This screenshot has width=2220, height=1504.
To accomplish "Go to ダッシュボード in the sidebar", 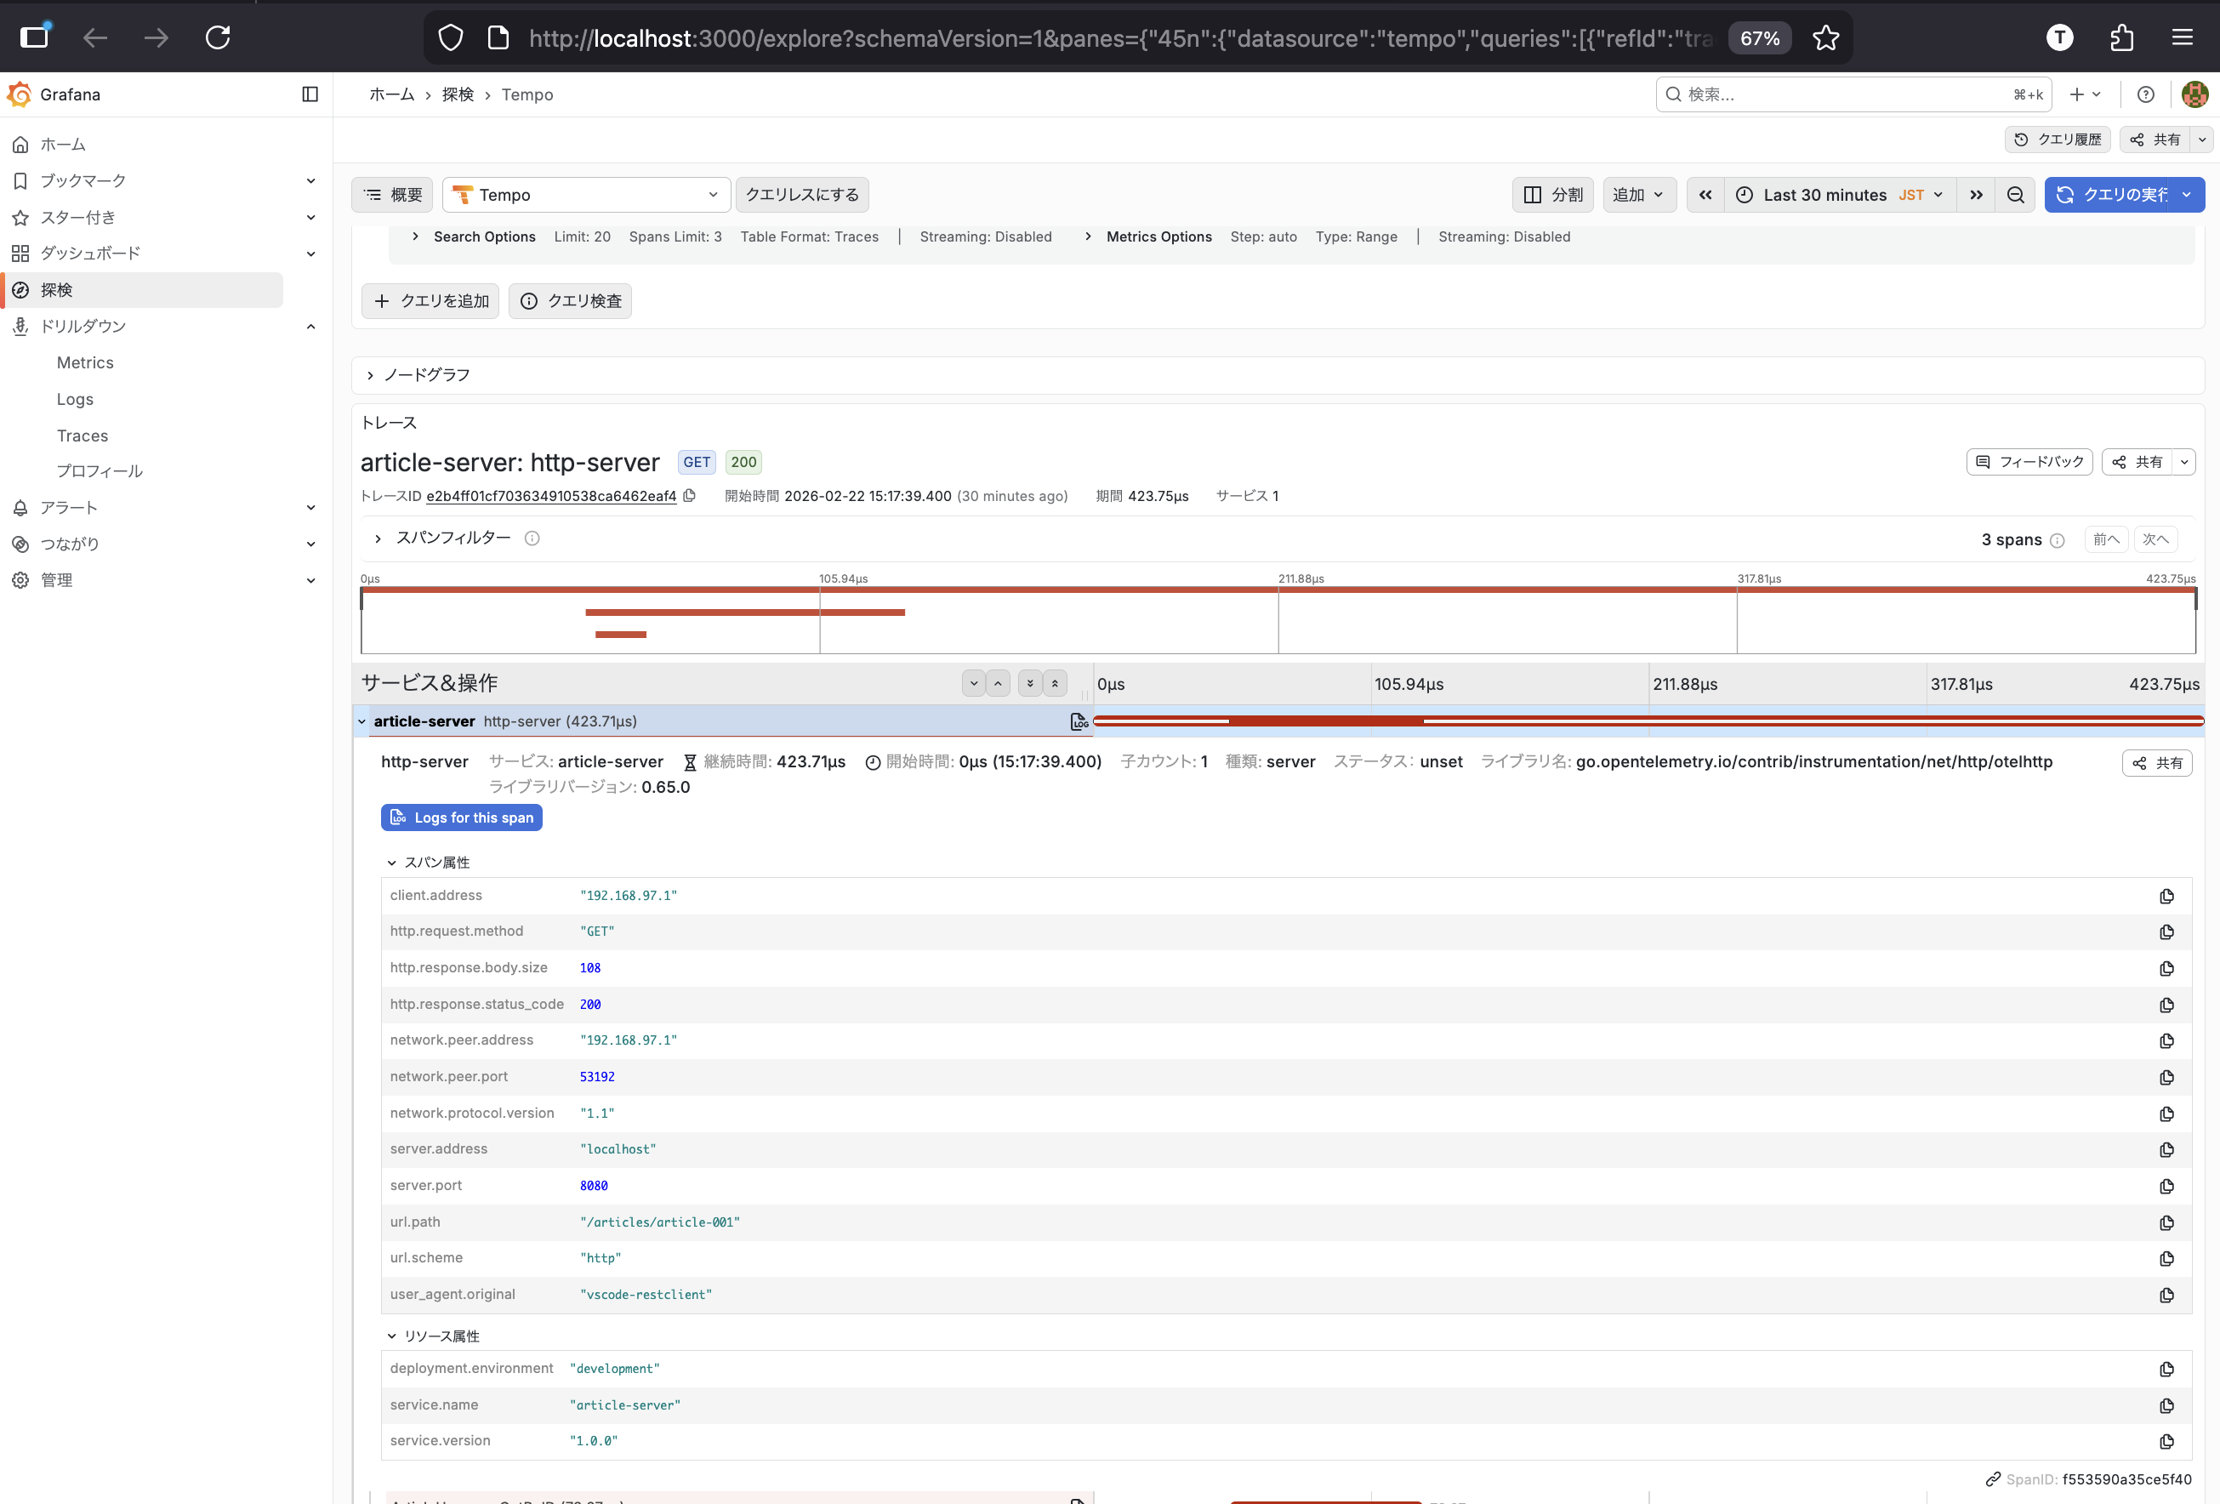I will coord(90,254).
